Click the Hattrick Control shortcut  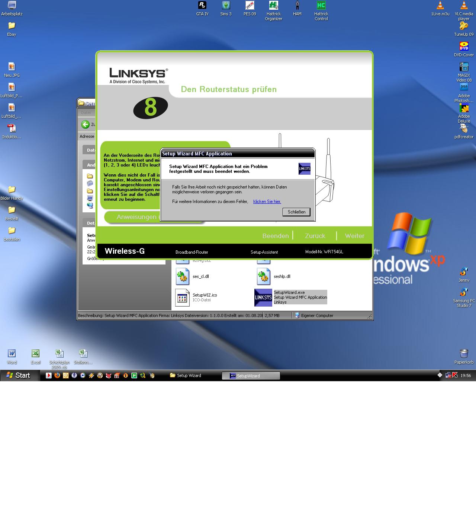(x=321, y=11)
